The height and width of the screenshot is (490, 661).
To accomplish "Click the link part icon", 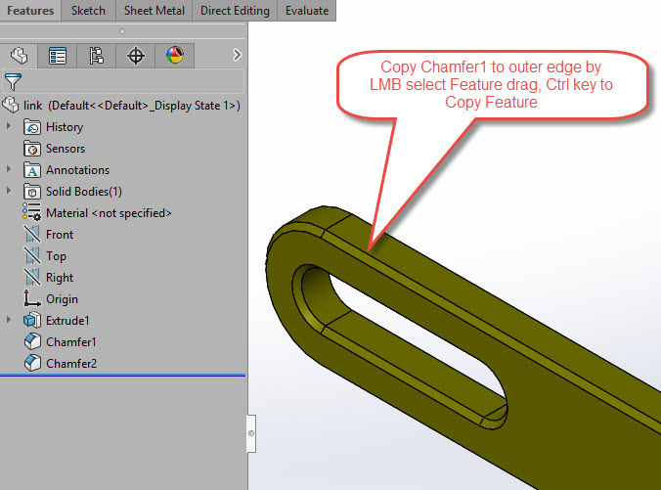I will 11,105.
